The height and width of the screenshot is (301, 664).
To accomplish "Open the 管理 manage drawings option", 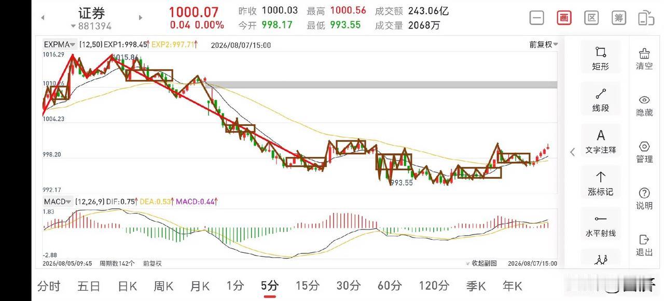I will (x=644, y=152).
